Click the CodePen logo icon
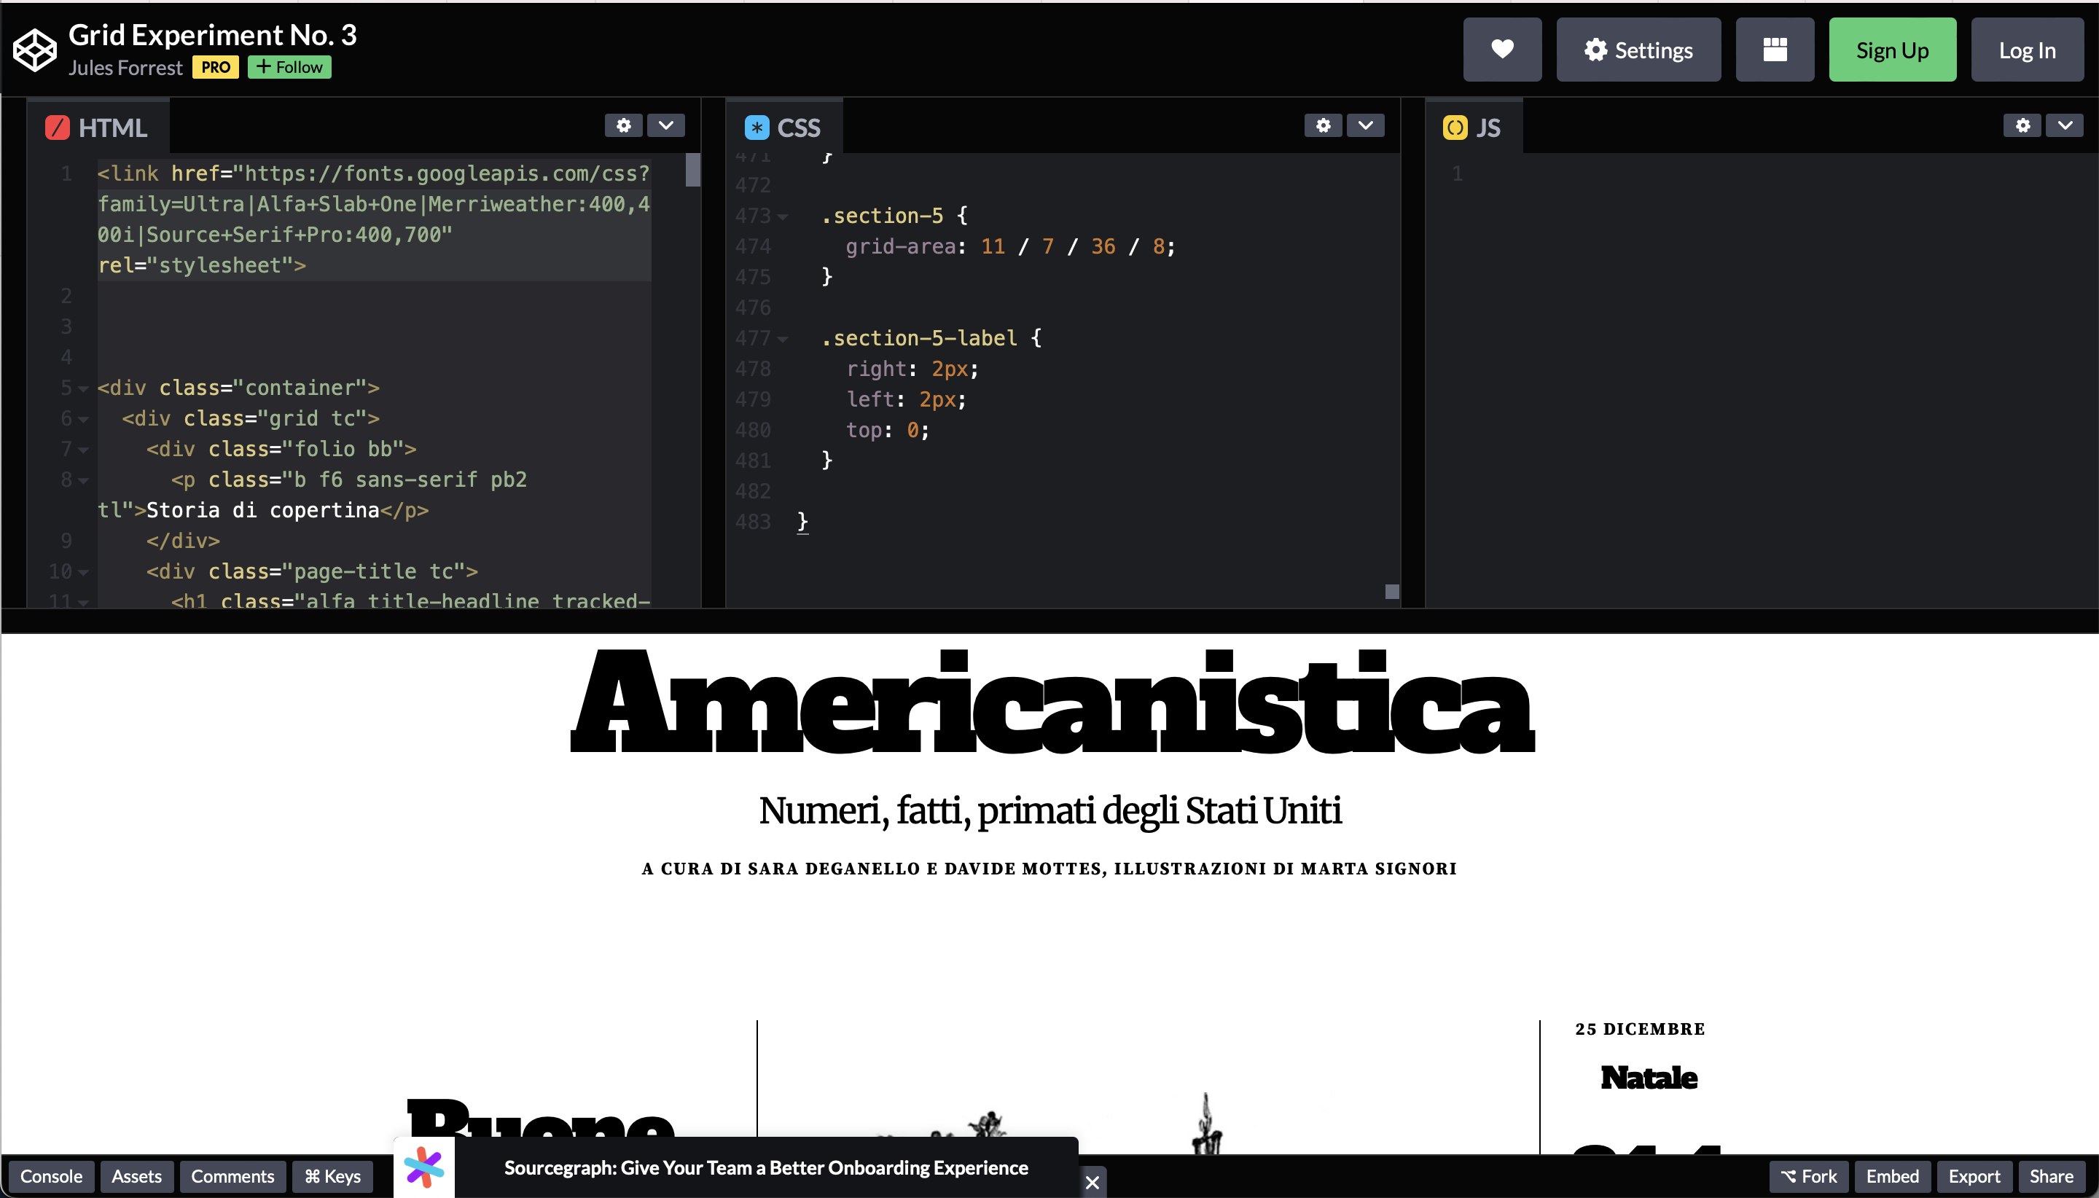2099x1198 pixels. [x=34, y=50]
